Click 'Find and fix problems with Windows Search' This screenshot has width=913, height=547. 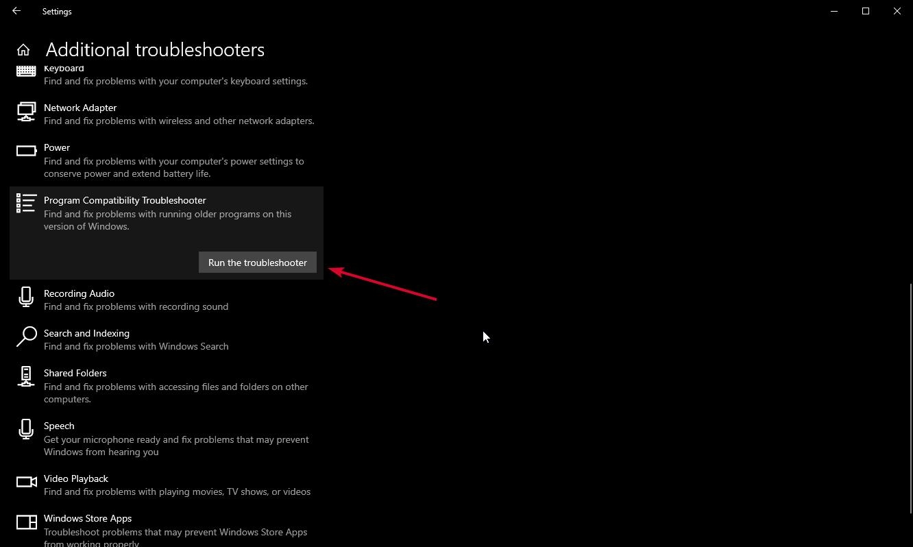(x=136, y=346)
